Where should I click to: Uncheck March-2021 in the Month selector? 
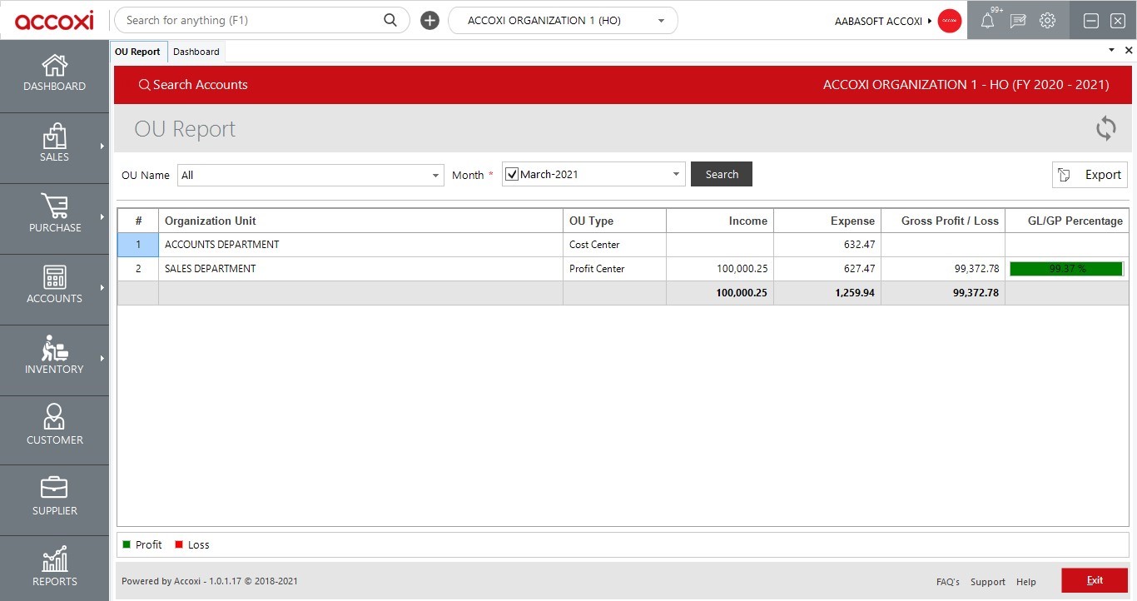click(x=514, y=174)
